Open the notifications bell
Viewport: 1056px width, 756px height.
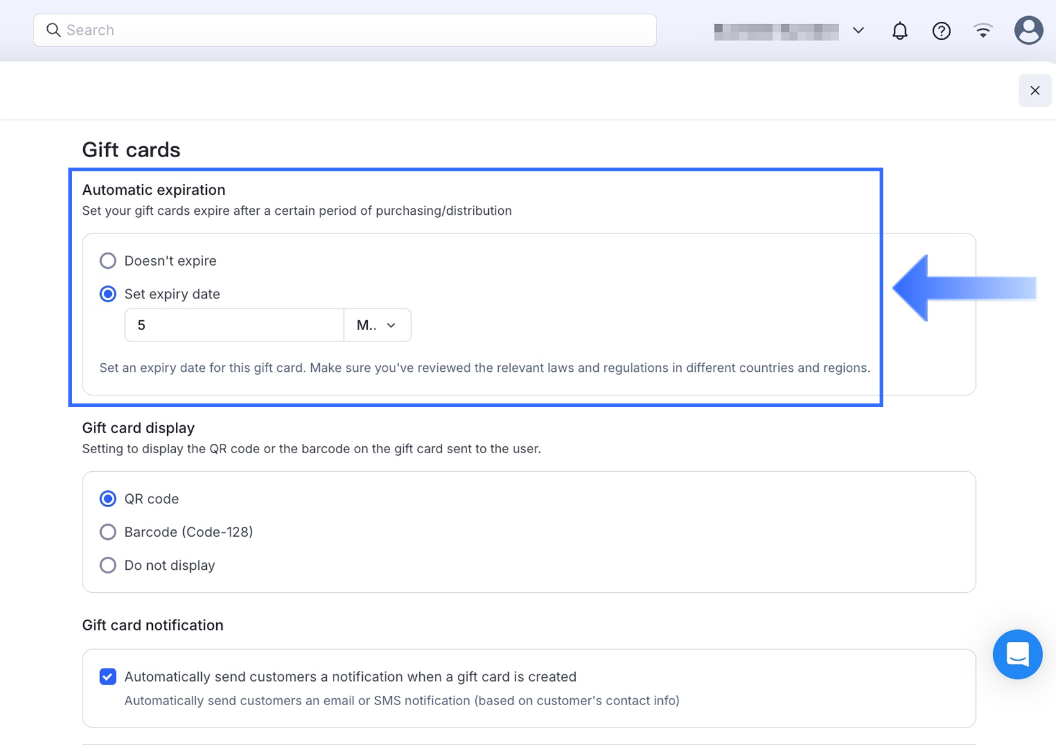pyautogui.click(x=899, y=30)
